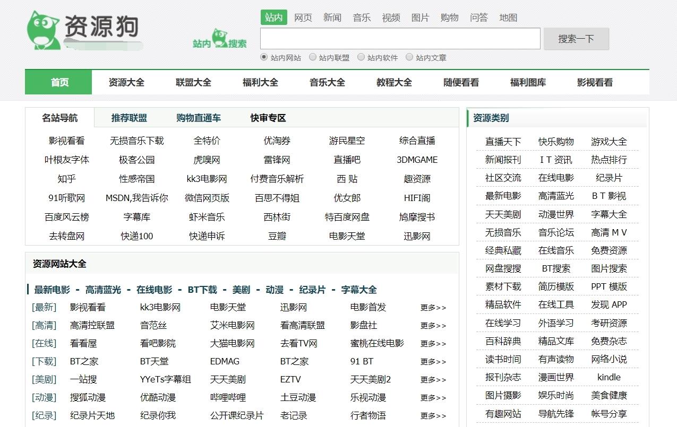Open the 音乐大全 navigation menu
The image size is (677, 427).
(326, 82)
